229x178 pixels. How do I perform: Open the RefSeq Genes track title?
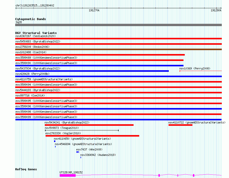(26, 169)
